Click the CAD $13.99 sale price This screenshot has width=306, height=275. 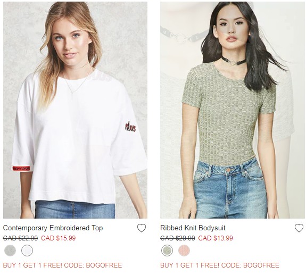pyautogui.click(x=216, y=238)
